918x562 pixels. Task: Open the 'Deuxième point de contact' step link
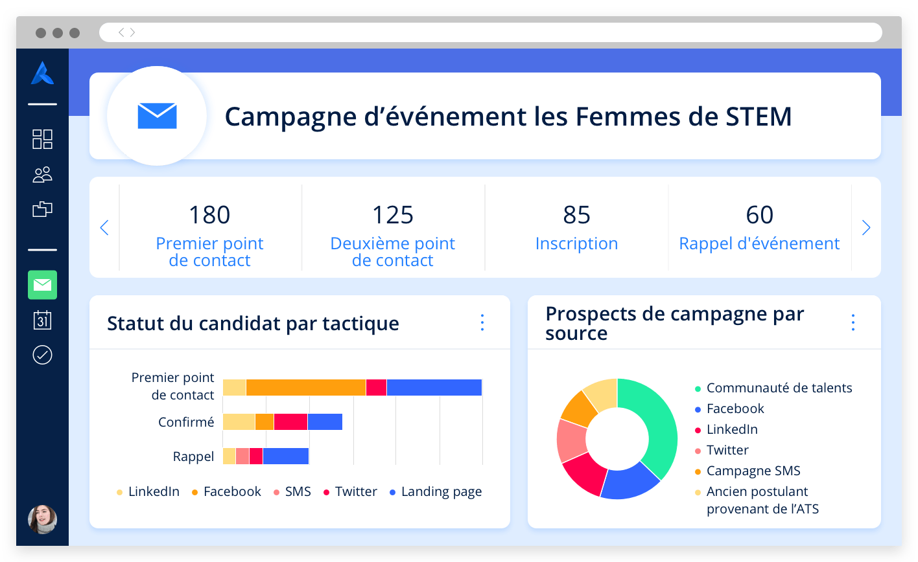pos(392,252)
